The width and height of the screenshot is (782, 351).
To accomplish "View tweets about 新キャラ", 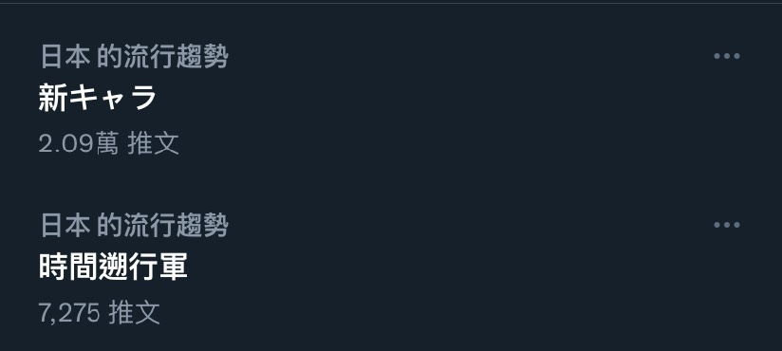I will pyautogui.click(x=98, y=98).
